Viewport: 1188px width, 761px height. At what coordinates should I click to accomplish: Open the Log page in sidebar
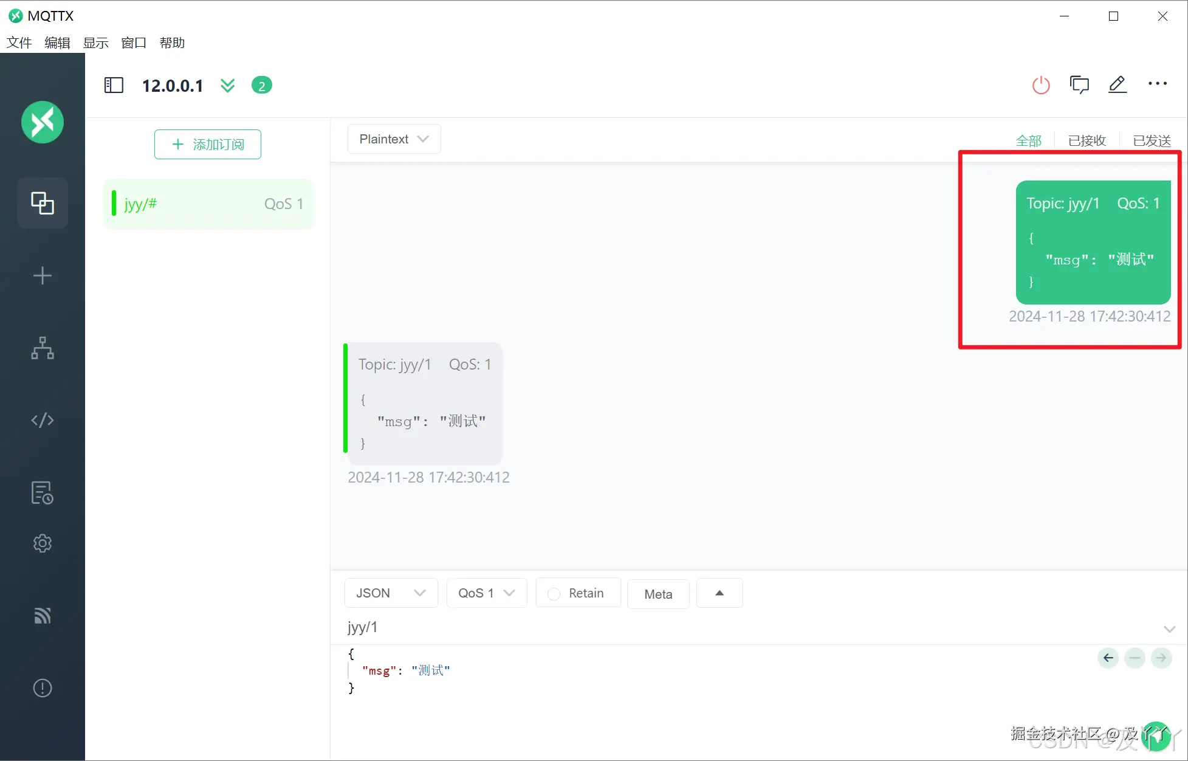pos(43,492)
